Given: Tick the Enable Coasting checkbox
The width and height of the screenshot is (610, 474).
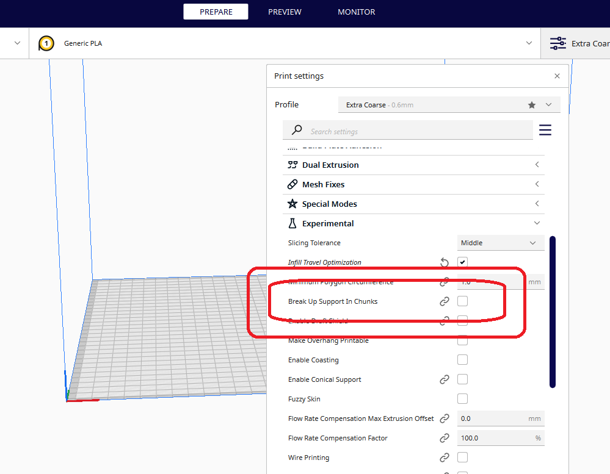Looking at the screenshot, I should tap(463, 360).
